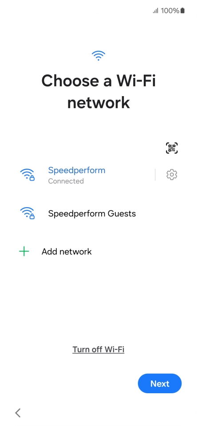197x426 pixels.
Task: Tap the cellular signal strength icon
Action: [x=156, y=11]
